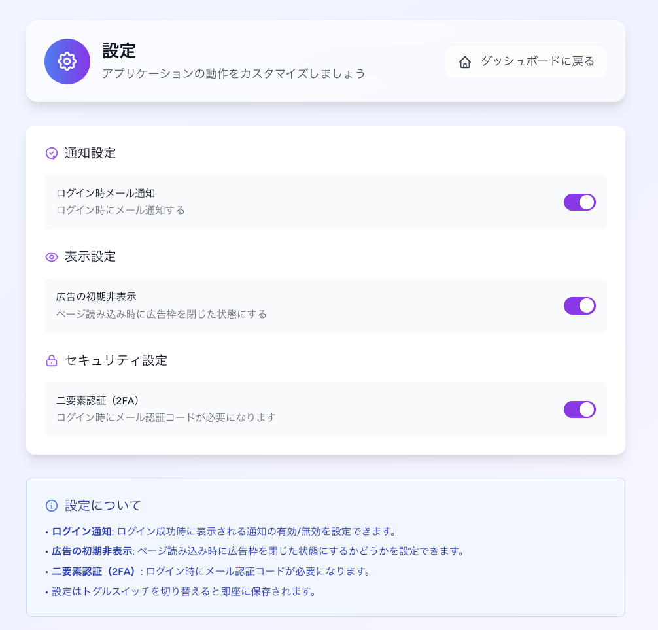This screenshot has width=658, height=630.
Task: Disable the ログイン時メール通知 toggle
Action: point(580,201)
